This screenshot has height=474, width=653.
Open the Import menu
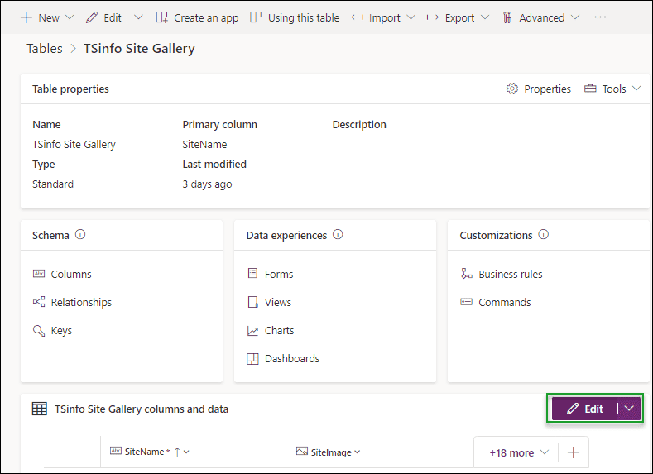(x=383, y=17)
